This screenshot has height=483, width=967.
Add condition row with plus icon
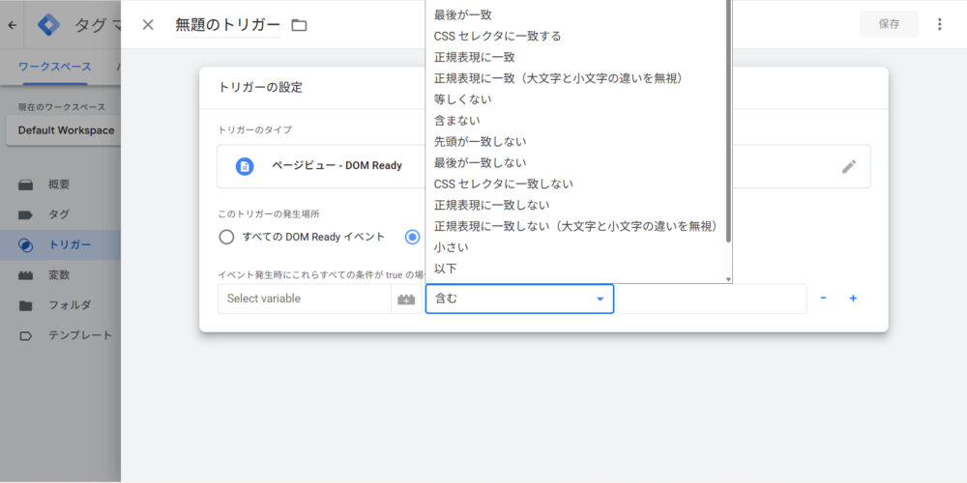point(853,298)
